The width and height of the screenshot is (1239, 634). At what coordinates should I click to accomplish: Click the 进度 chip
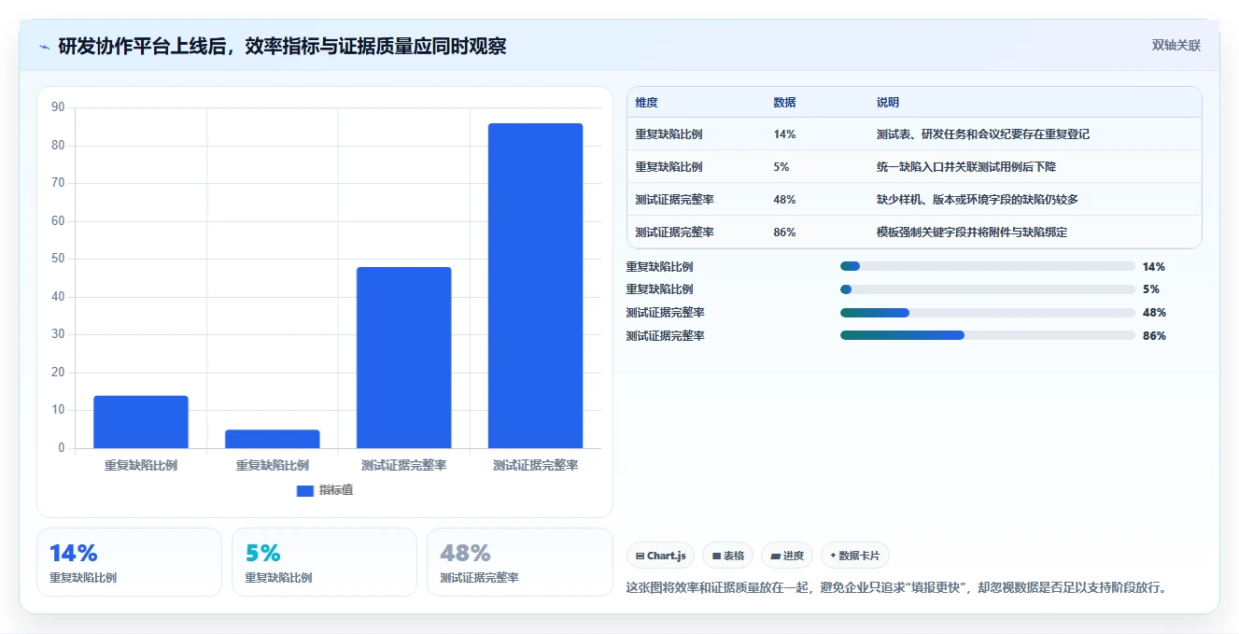pyautogui.click(x=787, y=556)
